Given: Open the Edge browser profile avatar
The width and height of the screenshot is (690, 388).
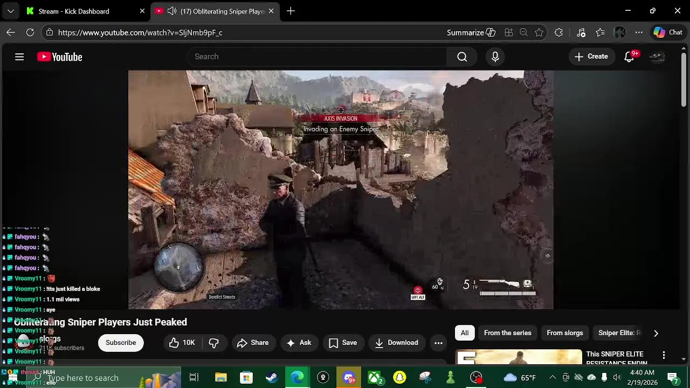Looking at the screenshot, I should (619, 32).
